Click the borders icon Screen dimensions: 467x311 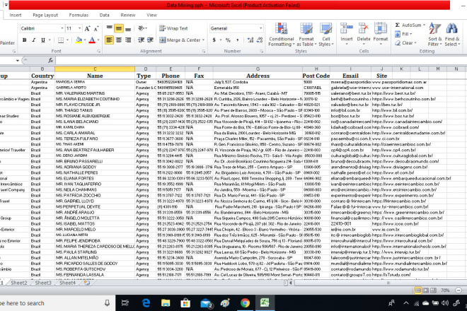click(61, 40)
